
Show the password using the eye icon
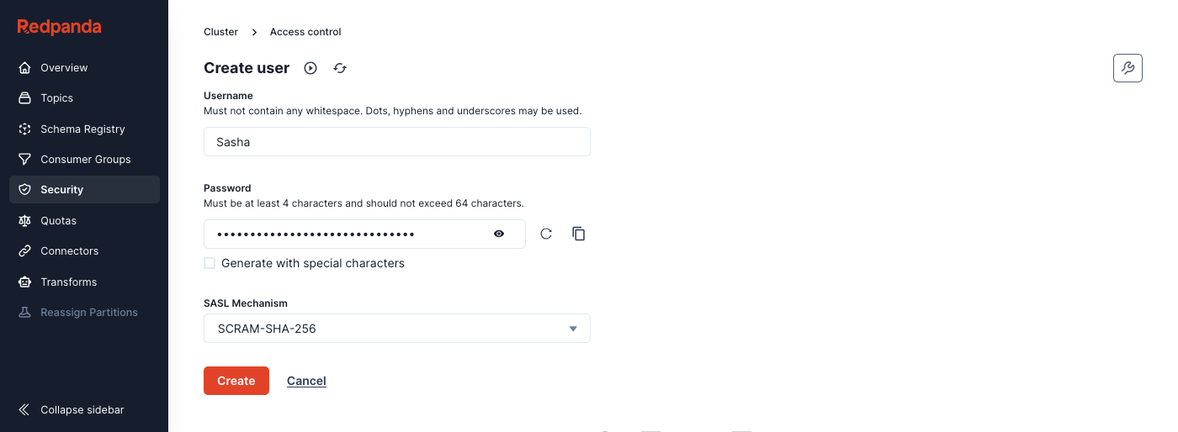point(499,234)
